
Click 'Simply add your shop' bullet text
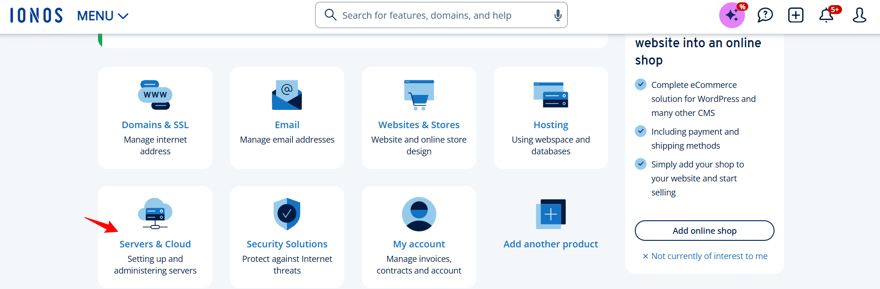coord(698,178)
